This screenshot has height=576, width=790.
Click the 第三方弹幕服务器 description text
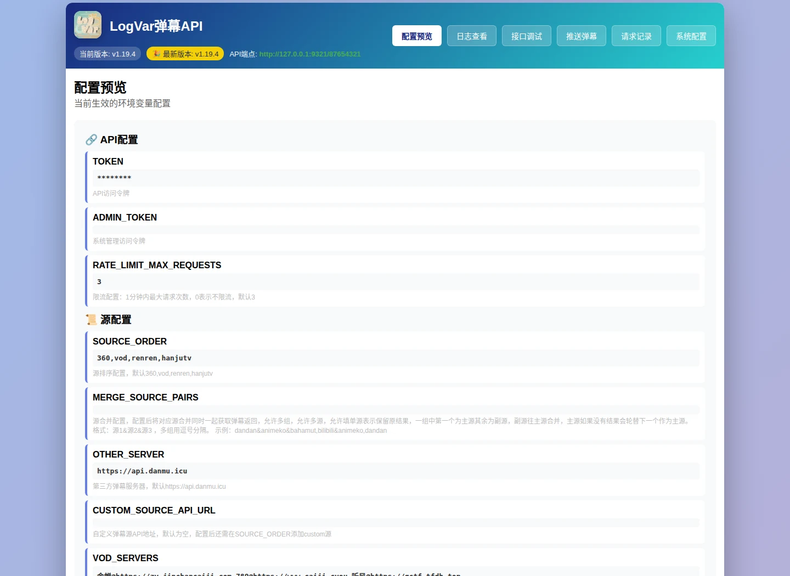tap(159, 486)
